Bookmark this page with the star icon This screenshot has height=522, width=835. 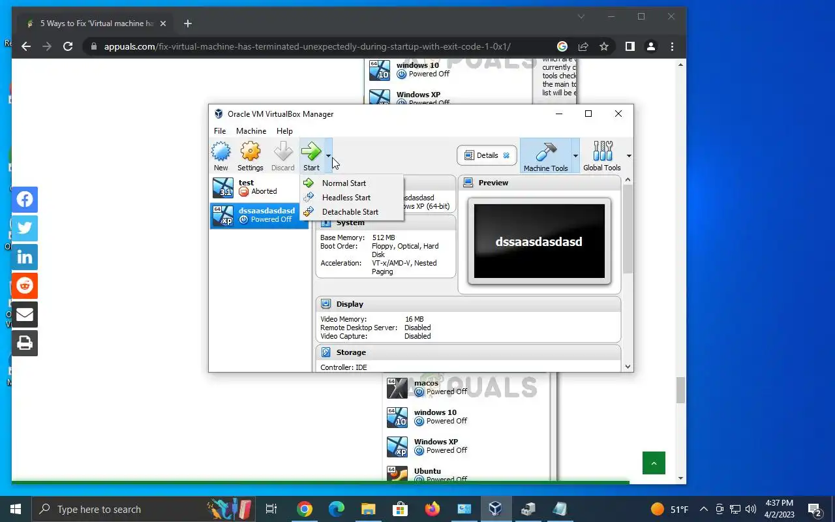[x=604, y=46]
